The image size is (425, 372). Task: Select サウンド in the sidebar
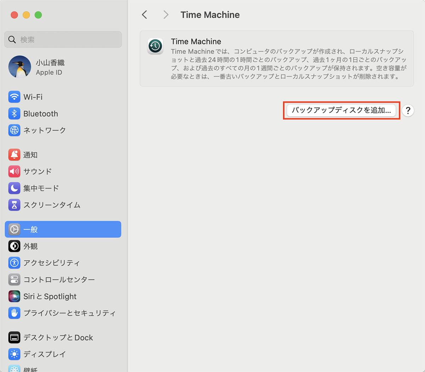click(63, 171)
